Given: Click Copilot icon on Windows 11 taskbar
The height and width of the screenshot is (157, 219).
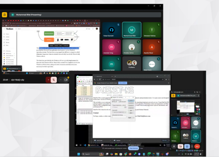Looking at the screenshot, I should [111, 154].
